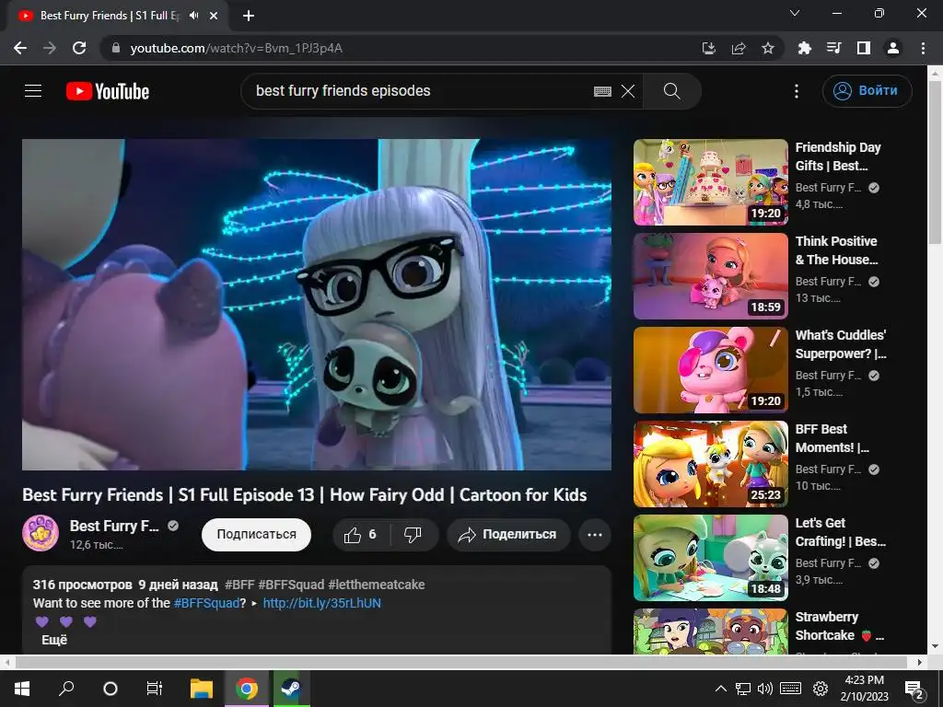This screenshot has height=707, width=943.
Task: Close the Best Furry Friends tab
Action: [x=214, y=16]
